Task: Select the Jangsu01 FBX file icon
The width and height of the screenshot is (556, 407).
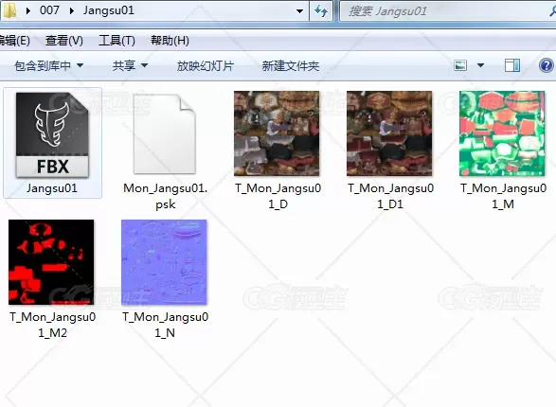Action: click(52, 135)
